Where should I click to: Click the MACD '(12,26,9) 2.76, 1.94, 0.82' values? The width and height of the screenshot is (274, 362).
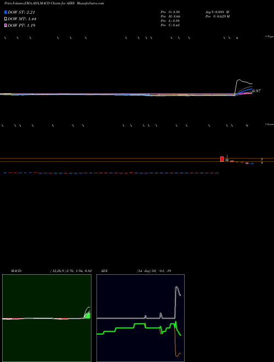tap(71, 271)
